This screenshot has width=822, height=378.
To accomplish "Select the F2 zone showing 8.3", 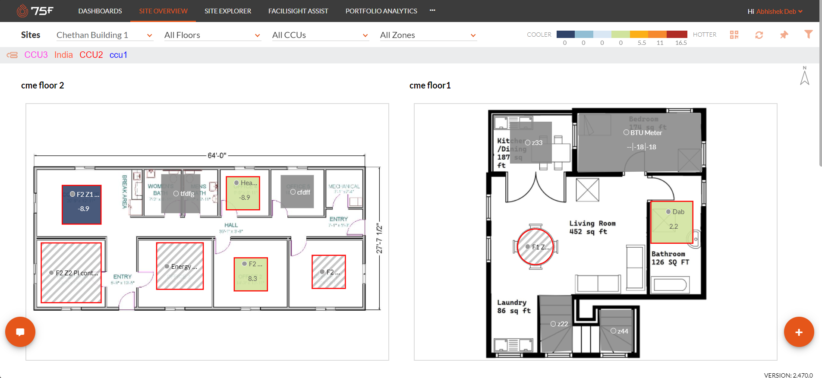I will [251, 274].
